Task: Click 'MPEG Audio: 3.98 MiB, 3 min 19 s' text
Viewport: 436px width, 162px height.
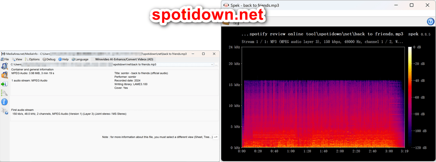Action: coord(33,73)
